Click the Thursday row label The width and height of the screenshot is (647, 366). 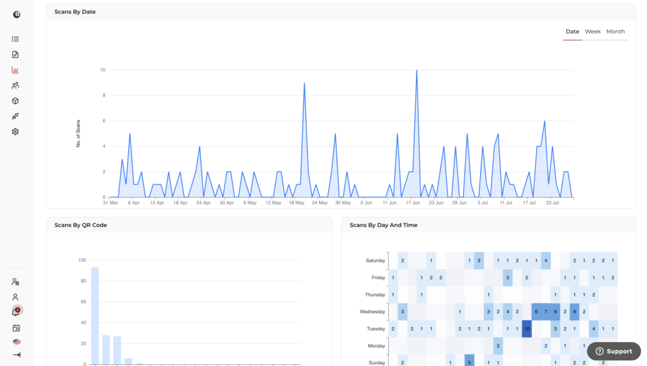click(x=375, y=295)
